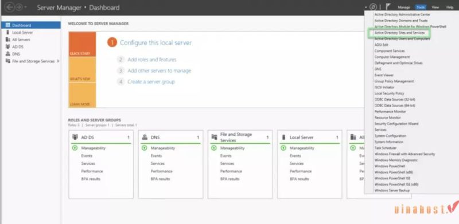459x224 pixels.
Task: Open BPA results under DNS tile
Action: [x=160, y=179]
